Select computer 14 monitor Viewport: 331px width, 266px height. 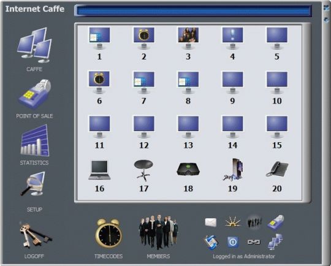click(x=232, y=127)
